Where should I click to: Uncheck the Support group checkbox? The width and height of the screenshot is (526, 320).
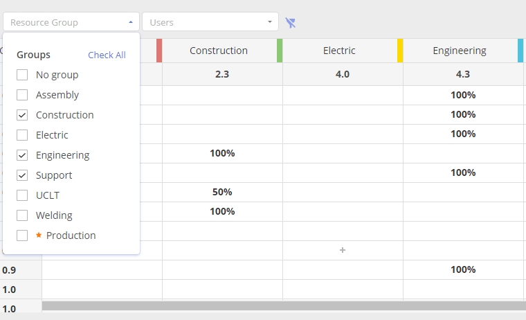point(22,175)
